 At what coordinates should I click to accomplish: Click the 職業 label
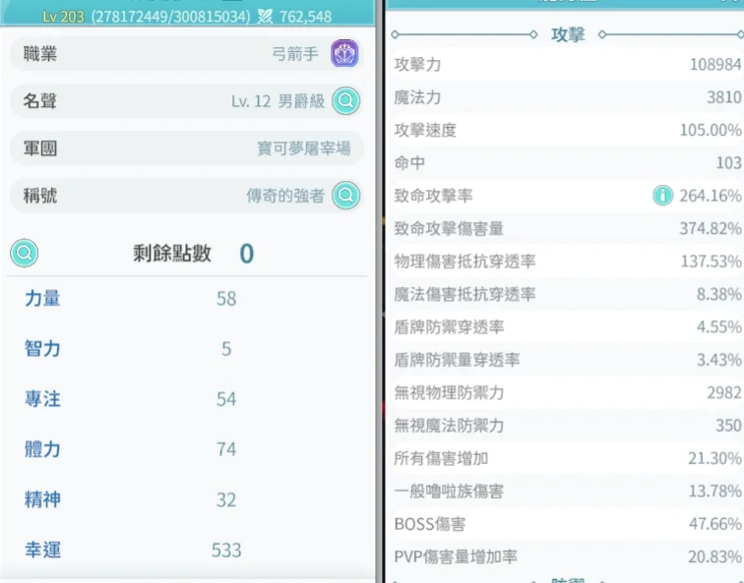(40, 54)
